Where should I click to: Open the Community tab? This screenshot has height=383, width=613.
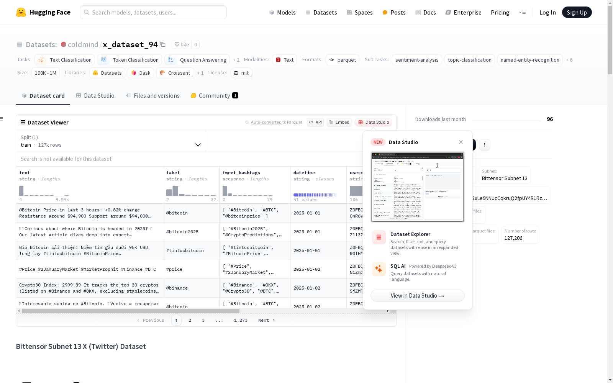click(x=214, y=95)
